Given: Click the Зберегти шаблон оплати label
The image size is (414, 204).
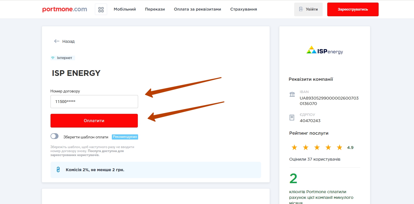Looking at the screenshot, I should point(86,137).
